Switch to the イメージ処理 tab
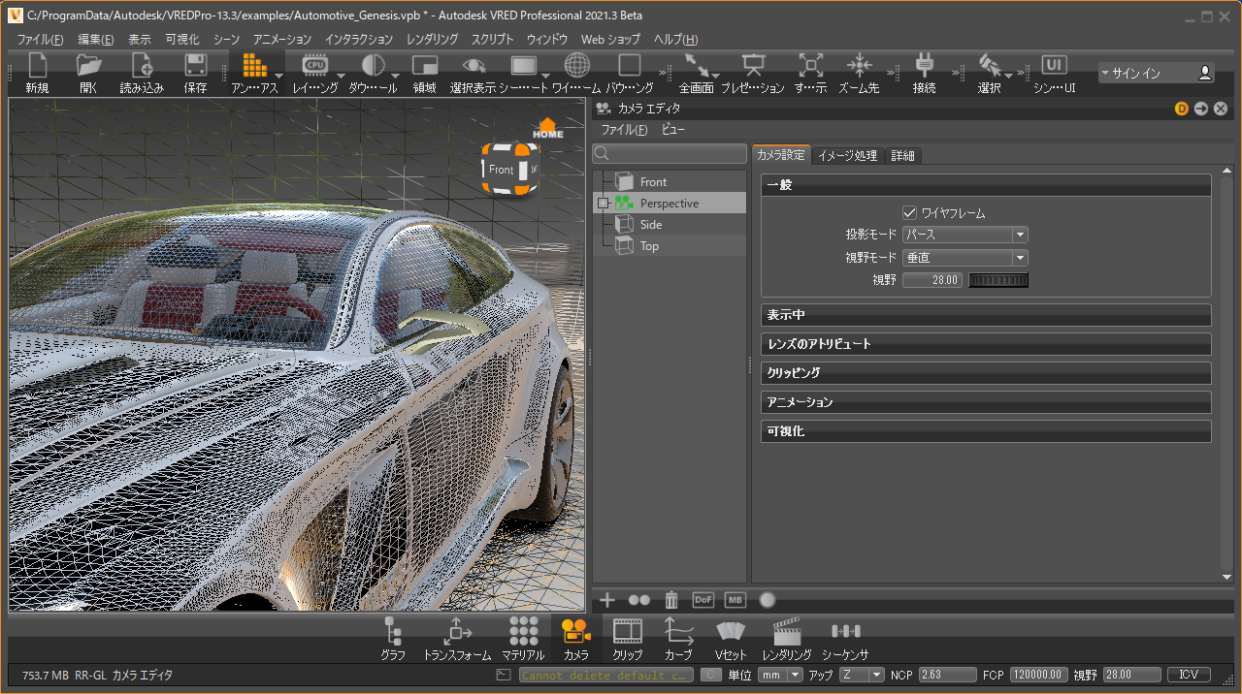The width and height of the screenshot is (1242, 694). pyautogui.click(x=846, y=155)
